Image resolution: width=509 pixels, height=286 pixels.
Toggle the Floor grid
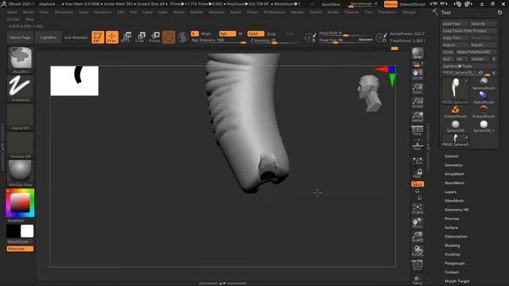pyautogui.click(x=418, y=145)
